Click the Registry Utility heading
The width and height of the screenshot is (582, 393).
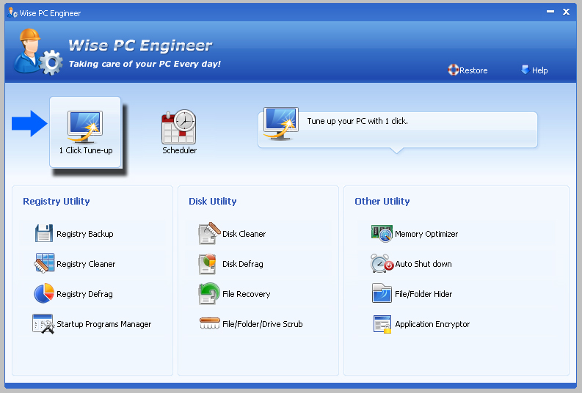pos(57,202)
